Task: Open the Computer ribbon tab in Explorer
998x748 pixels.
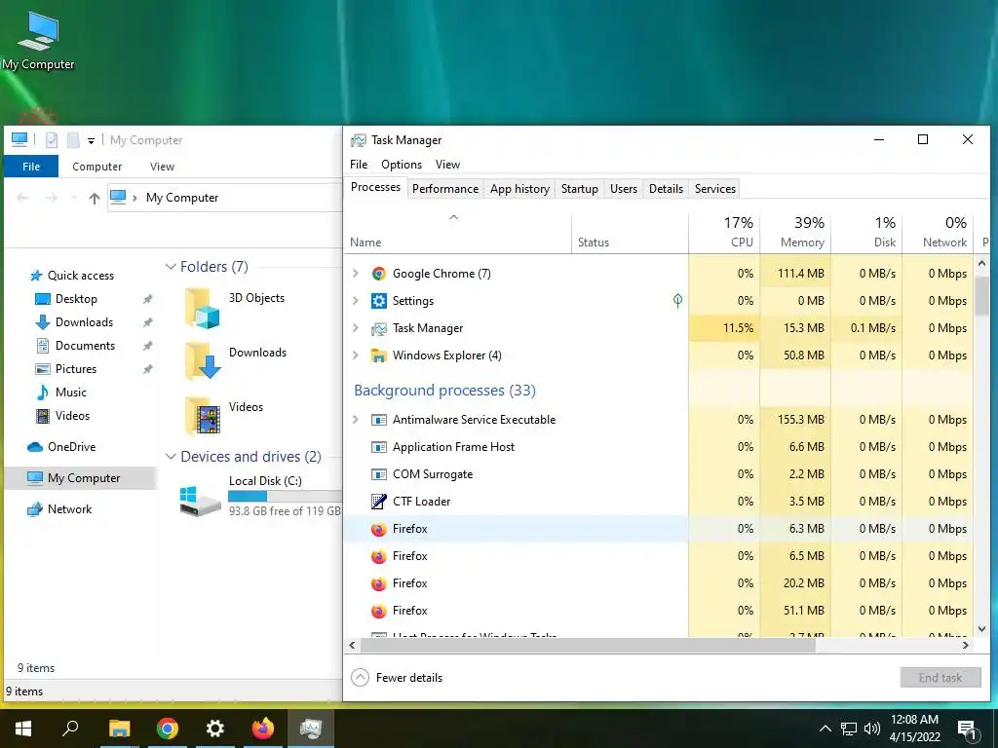Action: pyautogui.click(x=96, y=167)
